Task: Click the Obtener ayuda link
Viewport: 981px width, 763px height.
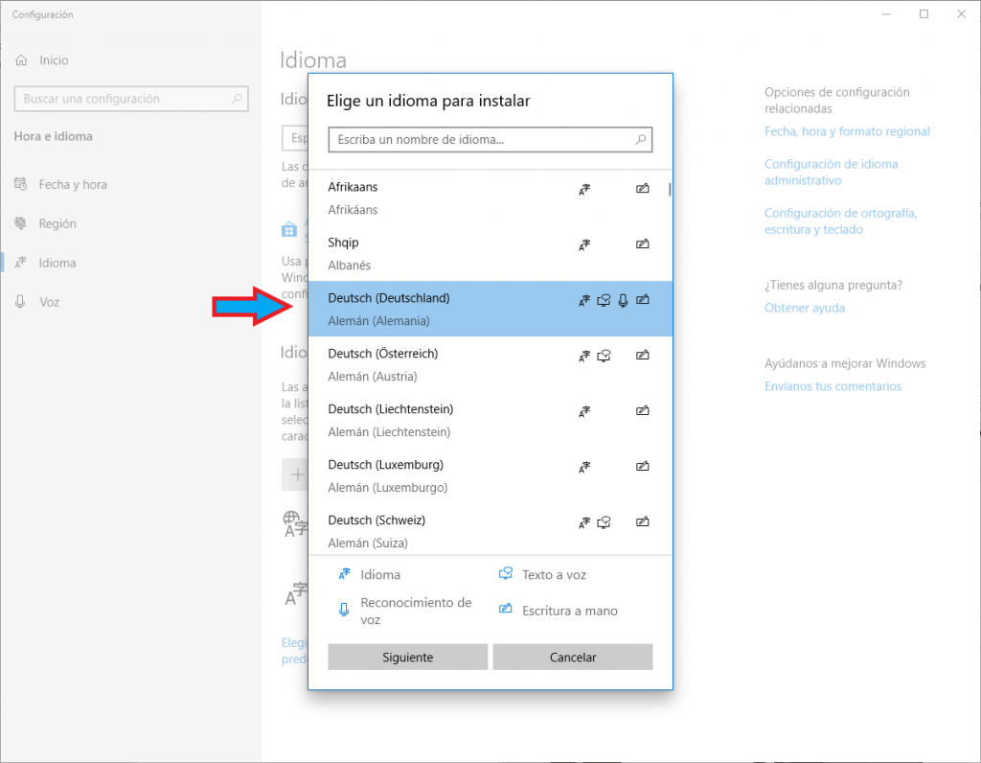Action: point(805,308)
